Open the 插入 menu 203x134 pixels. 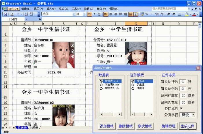pos(51,9)
